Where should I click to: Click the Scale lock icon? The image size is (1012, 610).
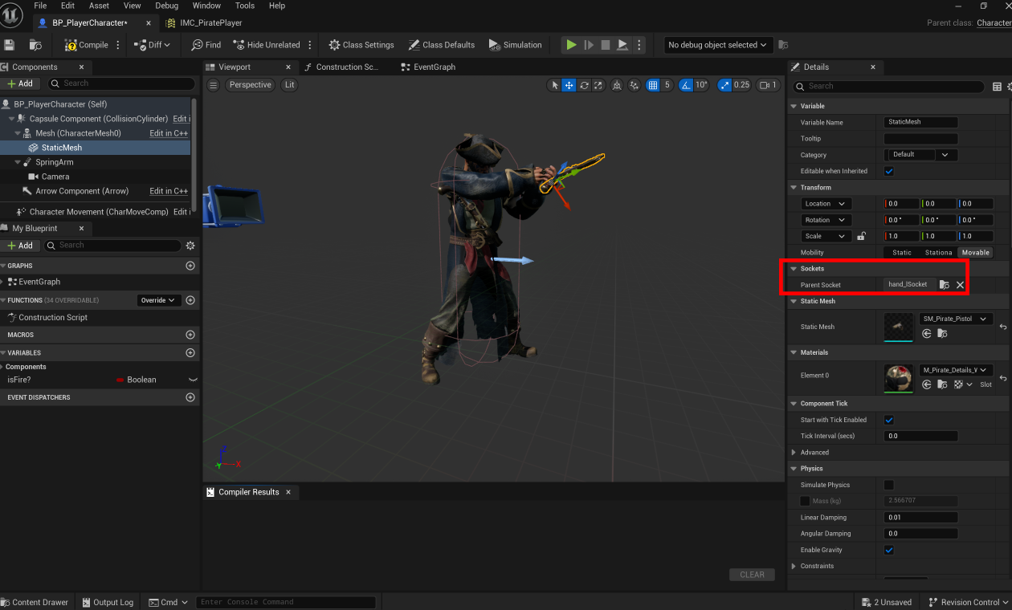click(861, 236)
